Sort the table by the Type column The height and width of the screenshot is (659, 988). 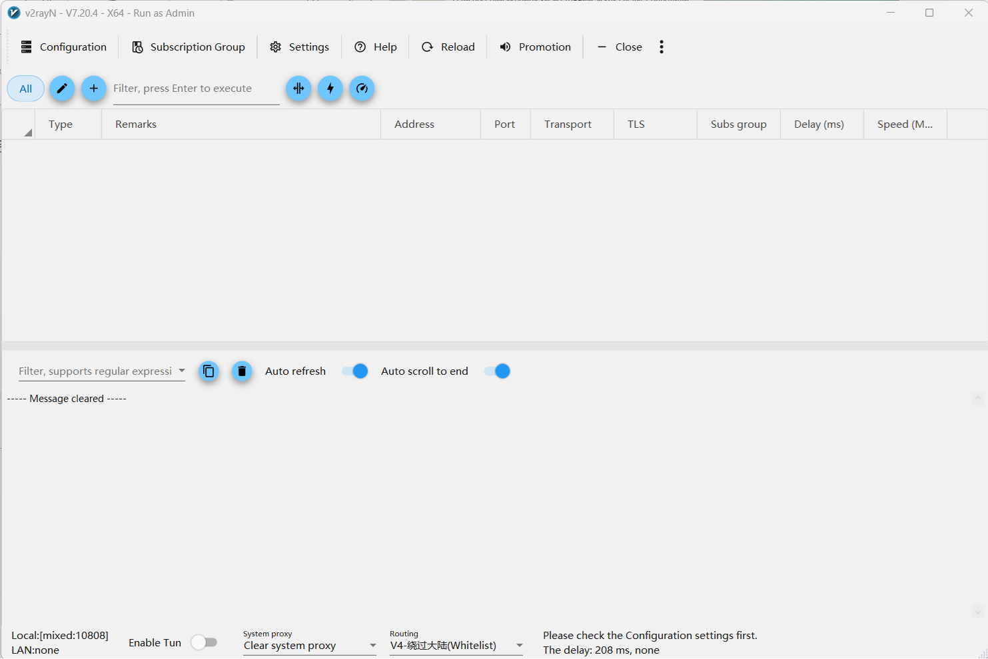68,124
